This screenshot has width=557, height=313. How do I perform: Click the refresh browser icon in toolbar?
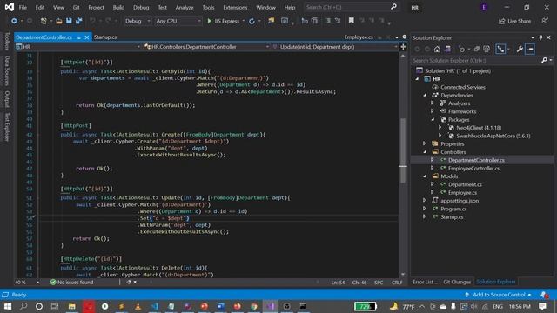tap(252, 21)
